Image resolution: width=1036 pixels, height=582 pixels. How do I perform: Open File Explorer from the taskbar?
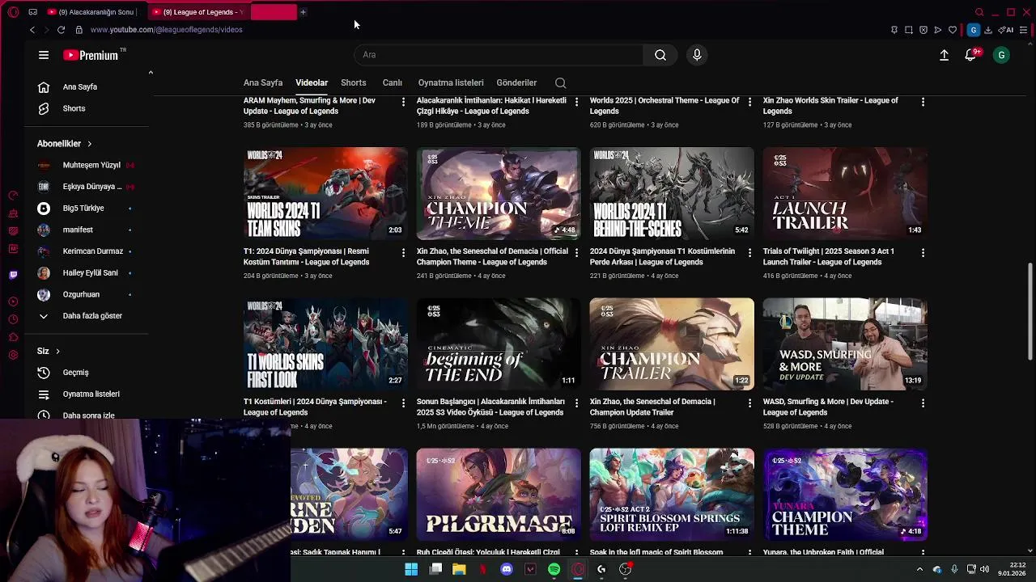click(459, 569)
